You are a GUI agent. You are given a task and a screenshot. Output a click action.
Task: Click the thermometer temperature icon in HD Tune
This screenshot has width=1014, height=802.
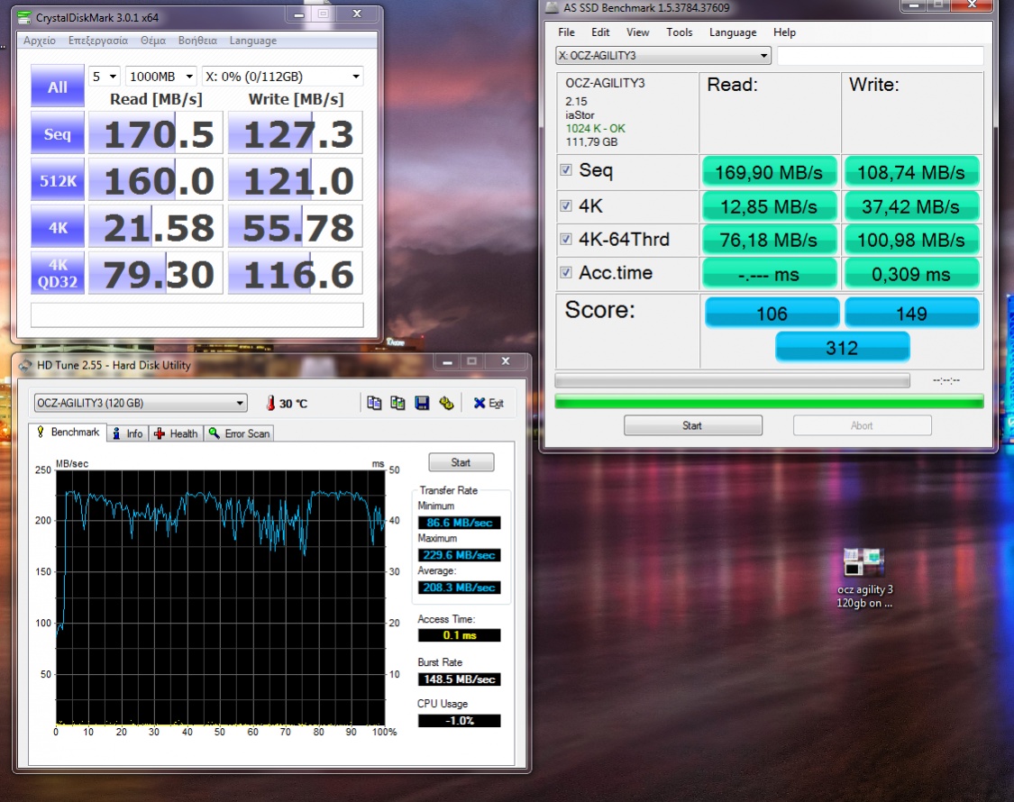point(270,403)
